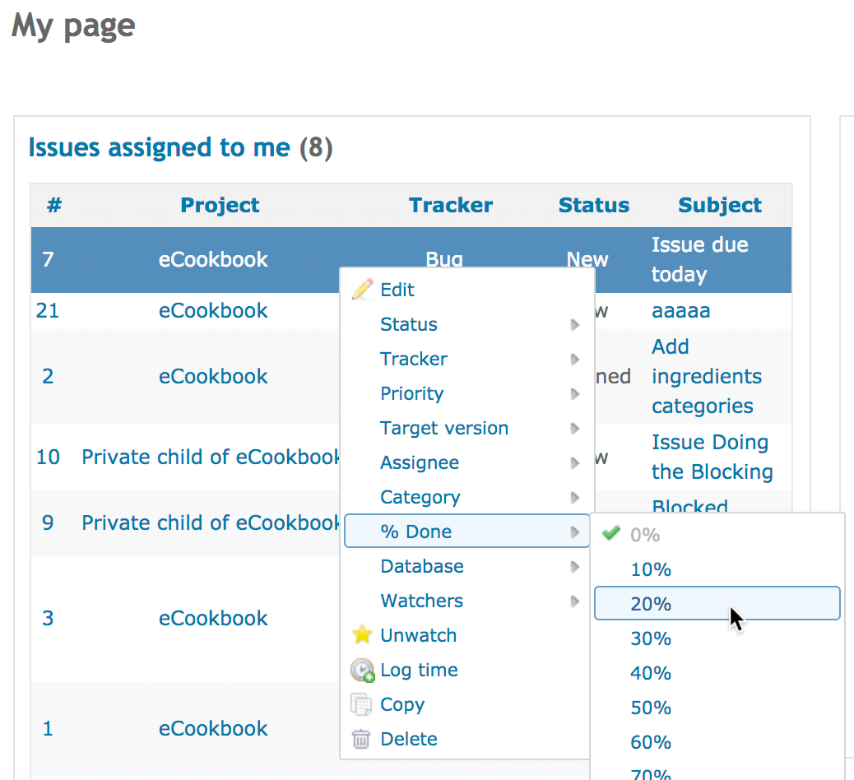Set % Done to 20%
854x780 pixels.
point(717,604)
